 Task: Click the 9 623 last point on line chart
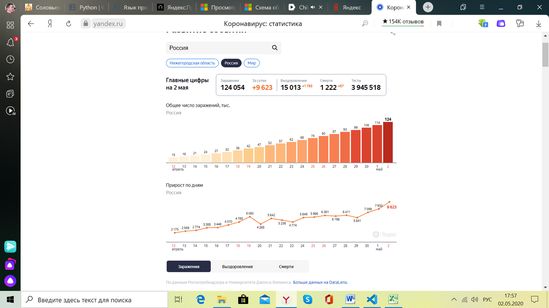pos(389,202)
